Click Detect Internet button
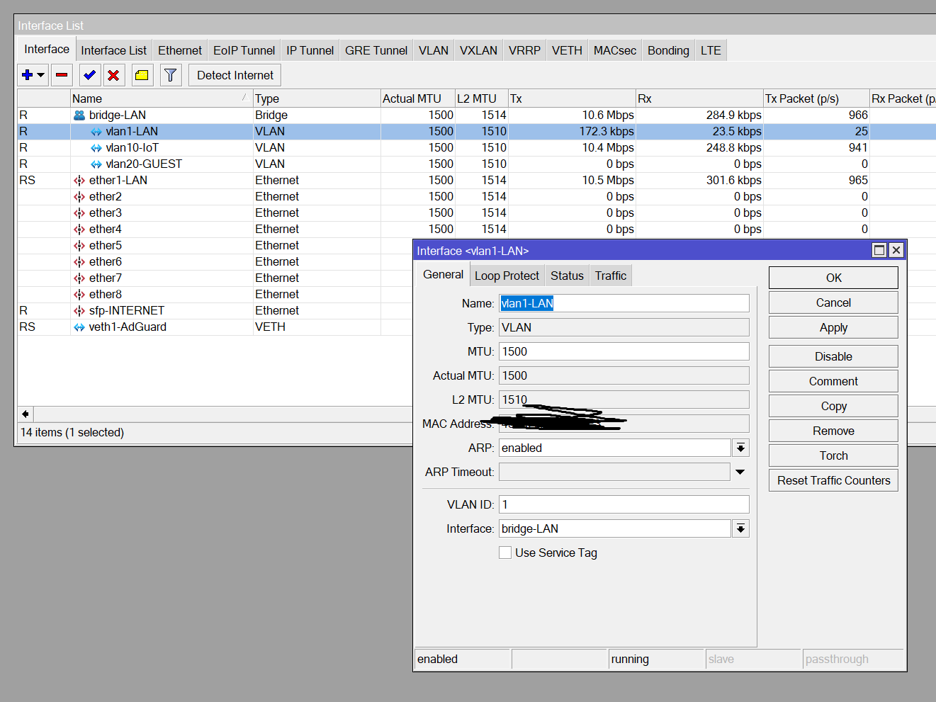The width and height of the screenshot is (936, 702). pyautogui.click(x=235, y=75)
